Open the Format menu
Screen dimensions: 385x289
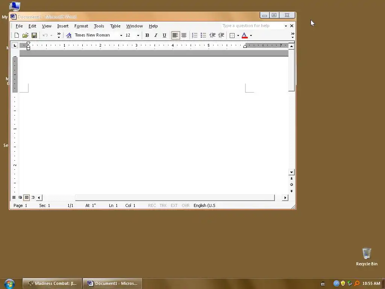point(81,26)
